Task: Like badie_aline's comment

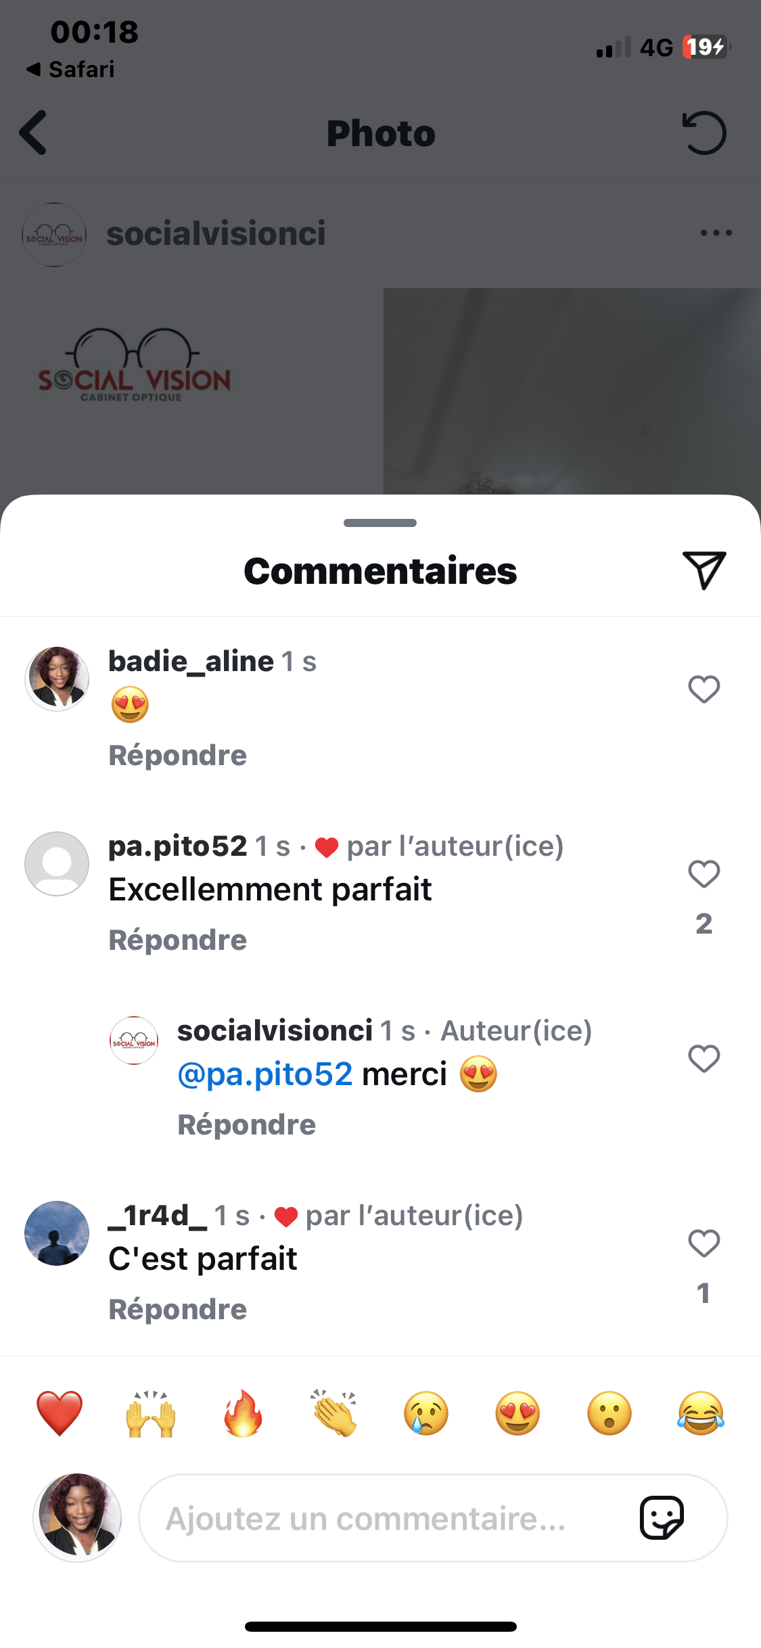Action: (x=704, y=689)
